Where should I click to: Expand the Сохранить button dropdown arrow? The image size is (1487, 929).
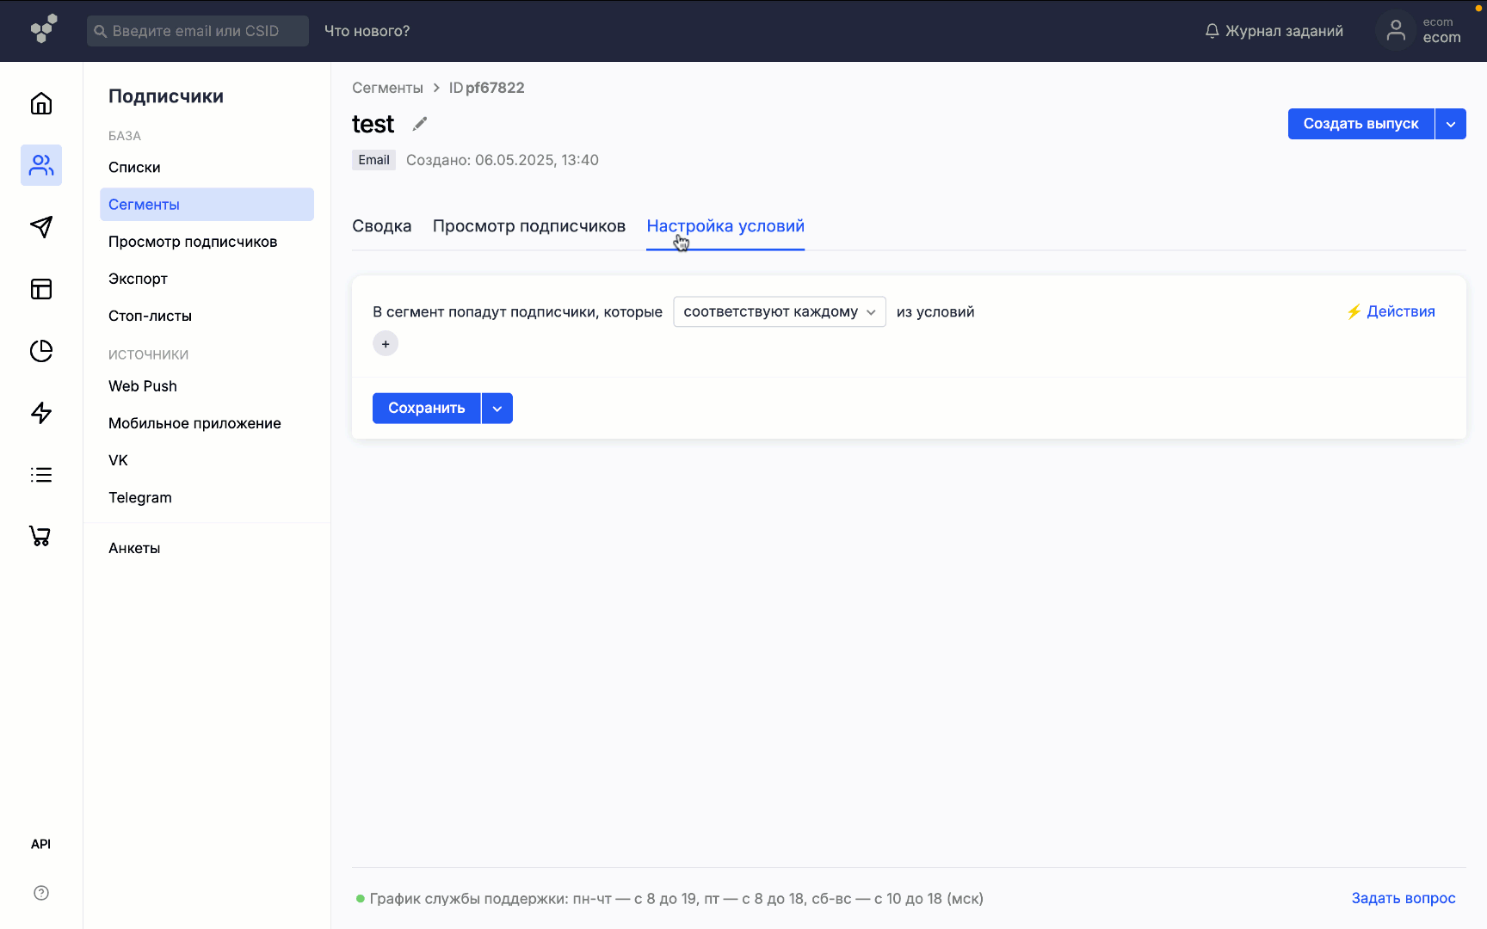[x=497, y=408]
